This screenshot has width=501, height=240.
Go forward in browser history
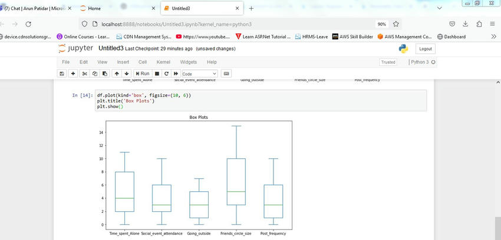(x=15, y=24)
